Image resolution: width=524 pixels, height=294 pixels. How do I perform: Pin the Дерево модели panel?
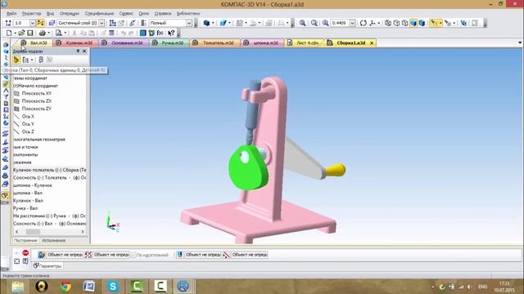tap(78, 51)
